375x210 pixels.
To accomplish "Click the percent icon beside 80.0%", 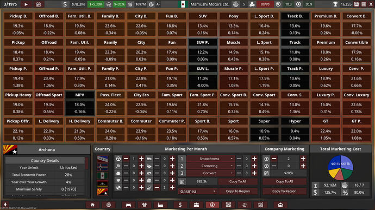I will tap(345, 192).
